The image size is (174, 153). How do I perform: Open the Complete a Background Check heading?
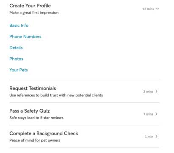[44, 133]
